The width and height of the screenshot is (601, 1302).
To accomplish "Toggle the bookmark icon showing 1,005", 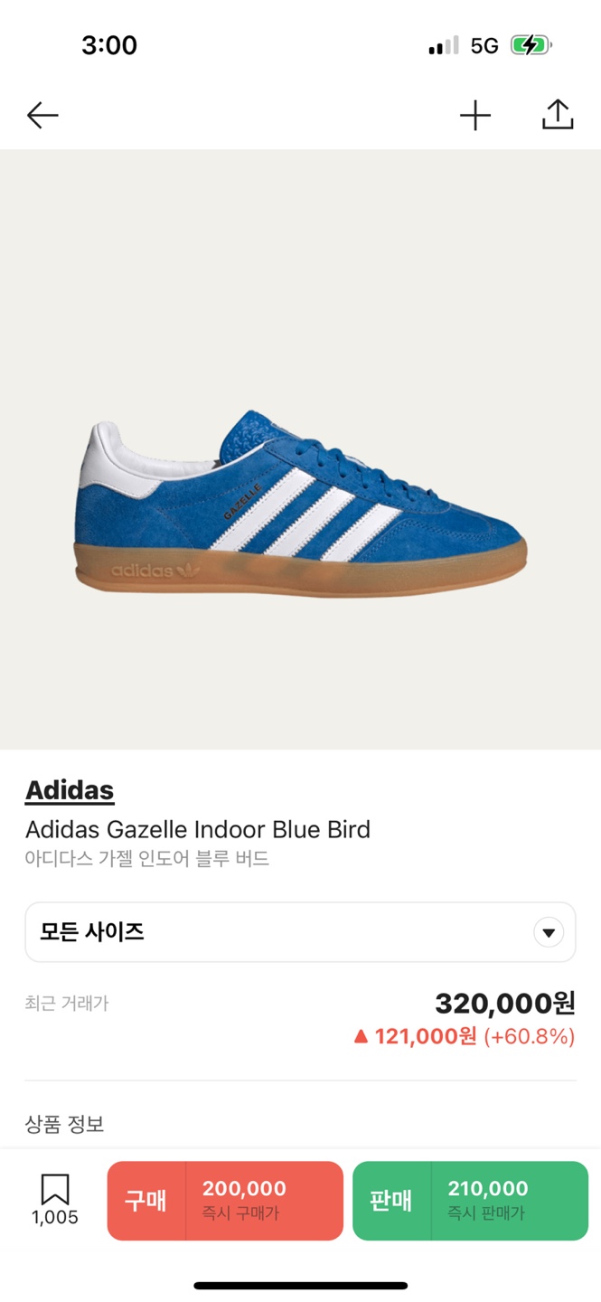I will 55,1200.
